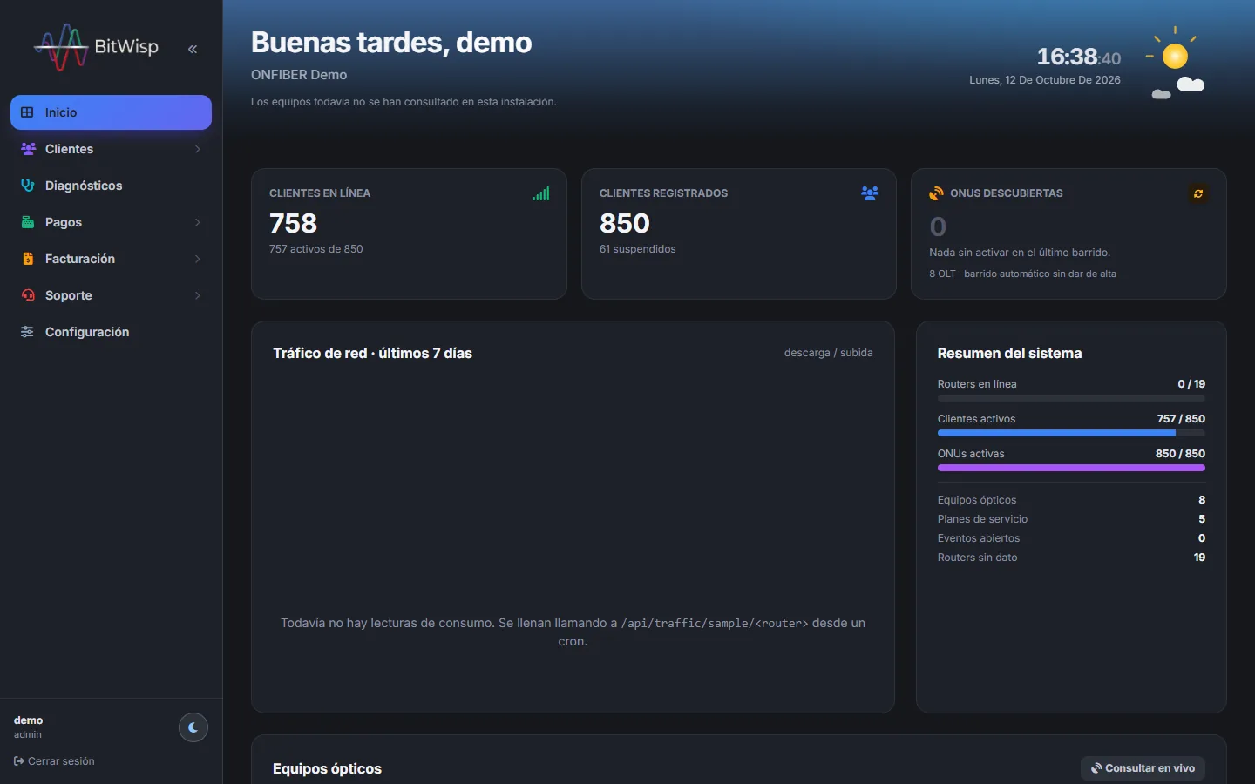Click the Eventos abiertos row

[1071, 538]
